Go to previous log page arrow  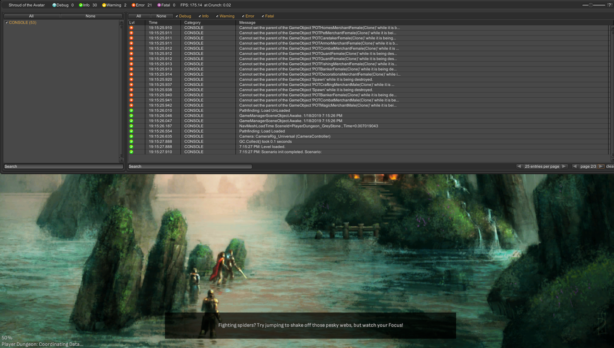[575, 166]
